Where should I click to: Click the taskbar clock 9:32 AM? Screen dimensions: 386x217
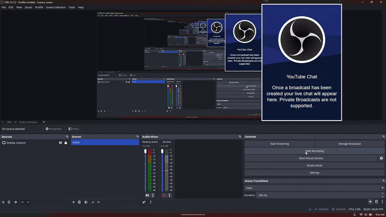pos(380,214)
